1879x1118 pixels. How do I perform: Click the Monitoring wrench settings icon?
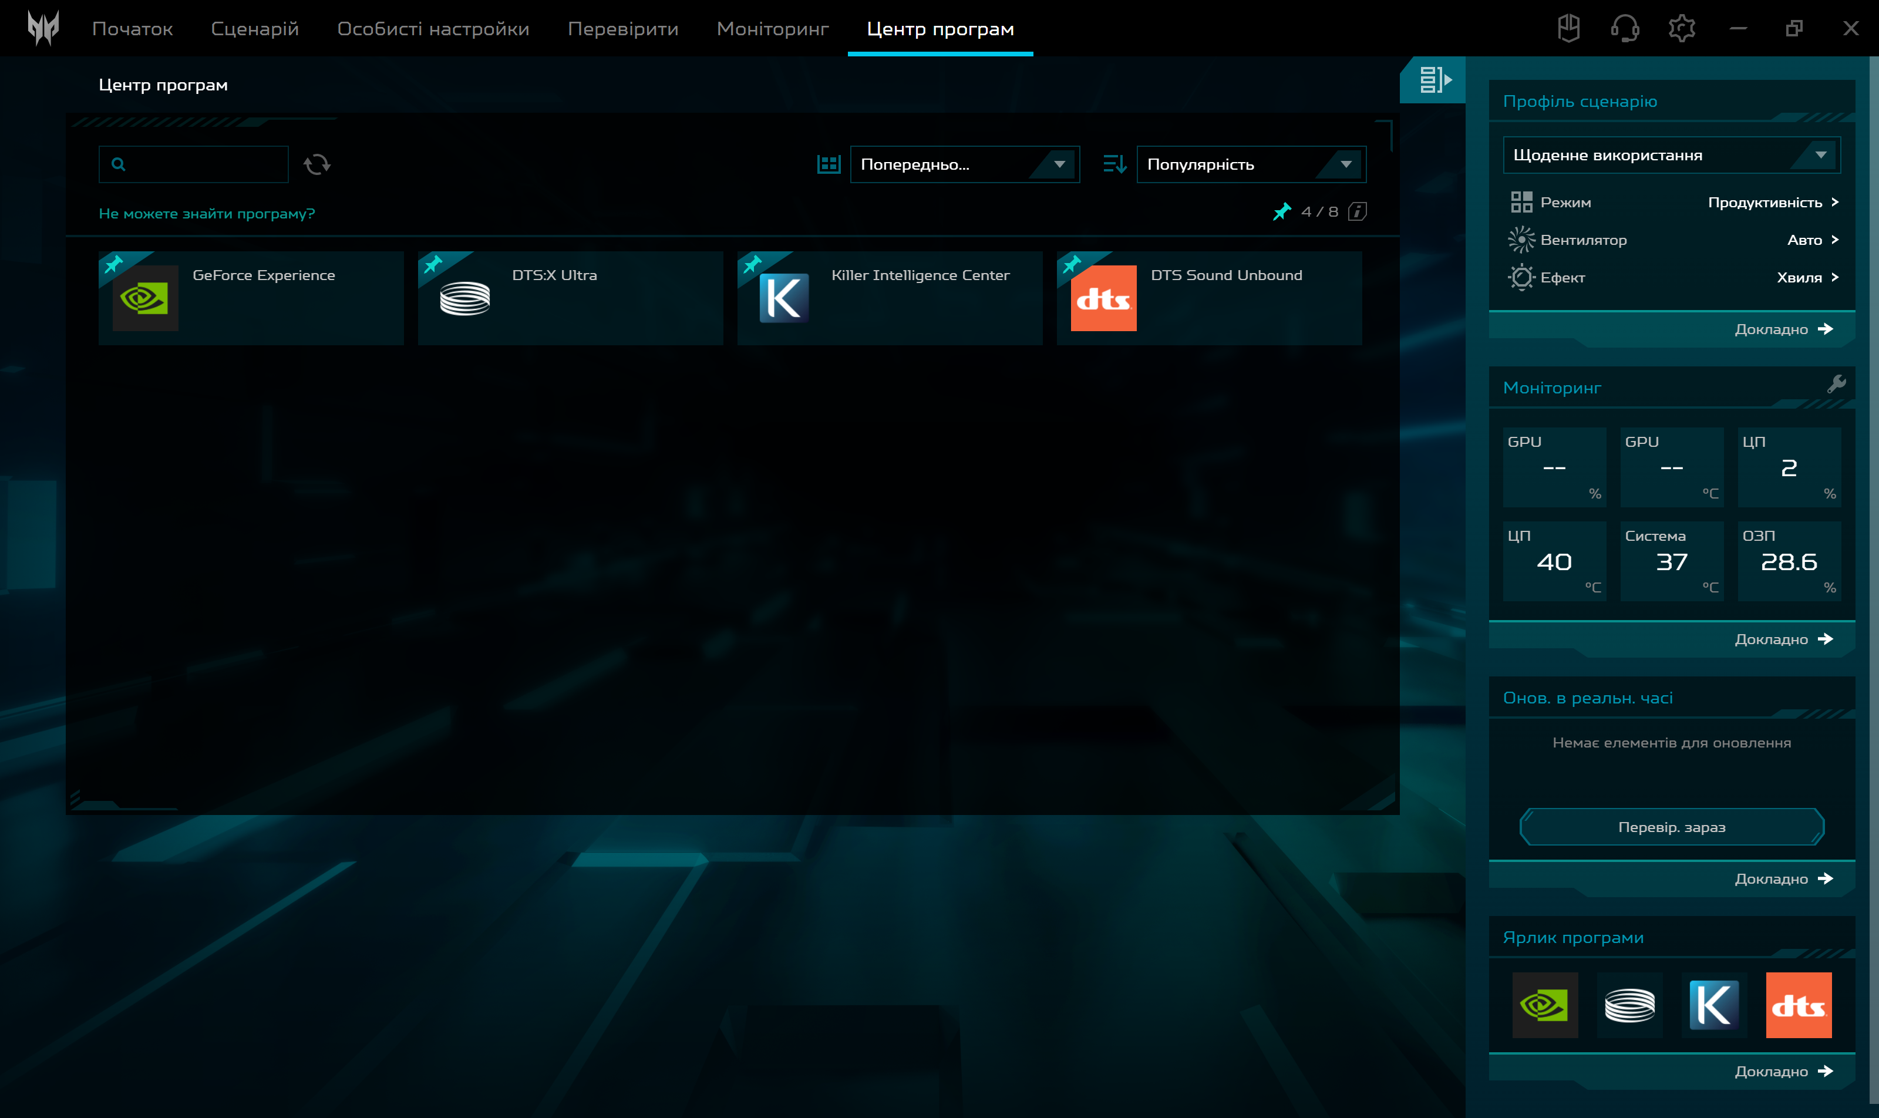[1836, 384]
